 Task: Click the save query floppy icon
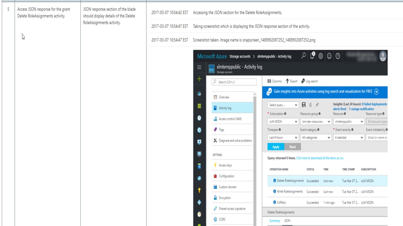point(304,105)
